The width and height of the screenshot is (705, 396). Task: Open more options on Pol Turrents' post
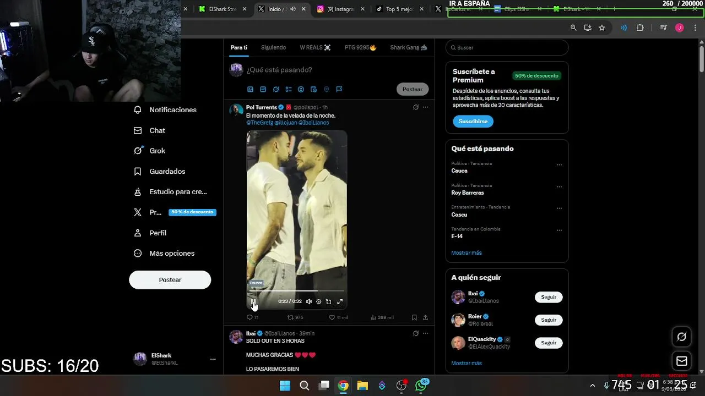point(425,107)
